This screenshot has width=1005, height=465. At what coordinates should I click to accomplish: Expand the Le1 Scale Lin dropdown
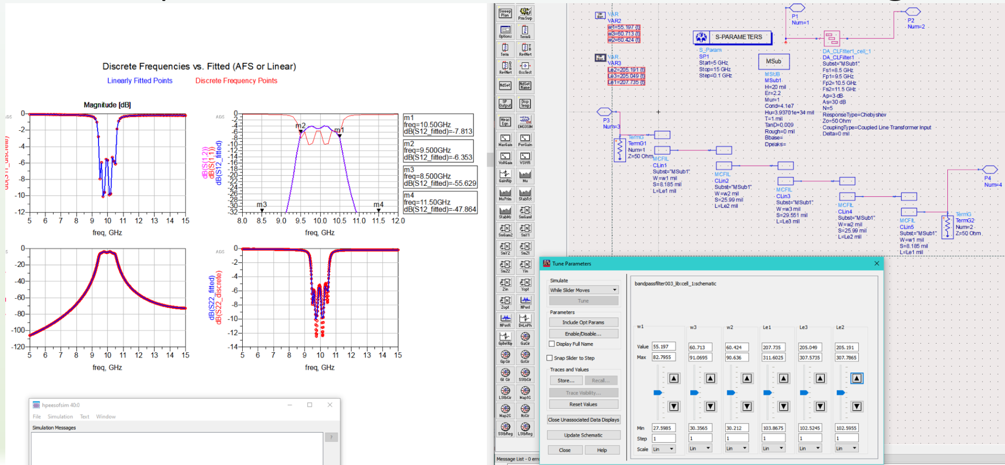click(773, 449)
